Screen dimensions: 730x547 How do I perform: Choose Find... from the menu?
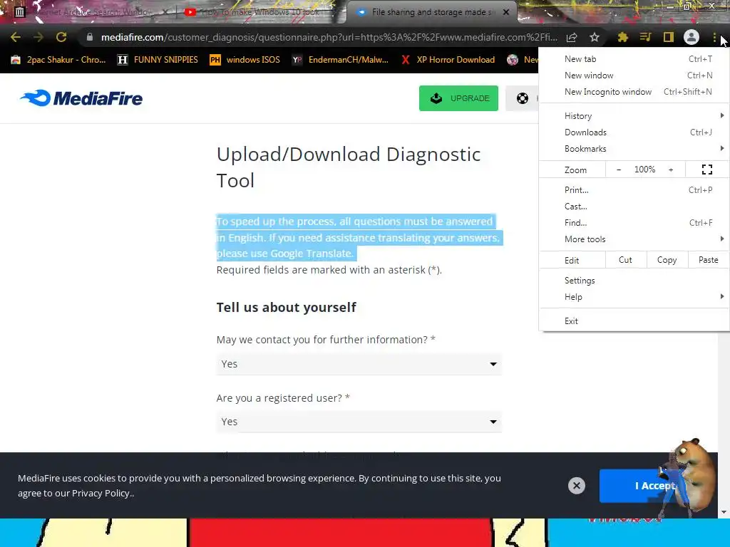(x=634, y=222)
